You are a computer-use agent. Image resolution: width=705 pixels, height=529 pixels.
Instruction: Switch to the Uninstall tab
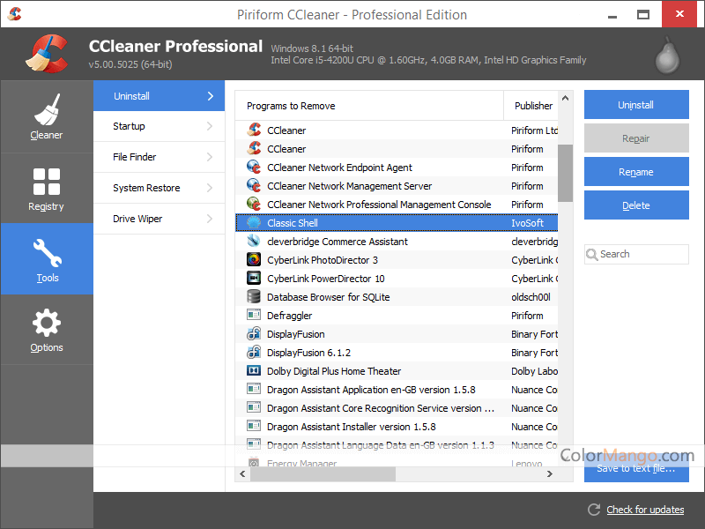coord(159,95)
